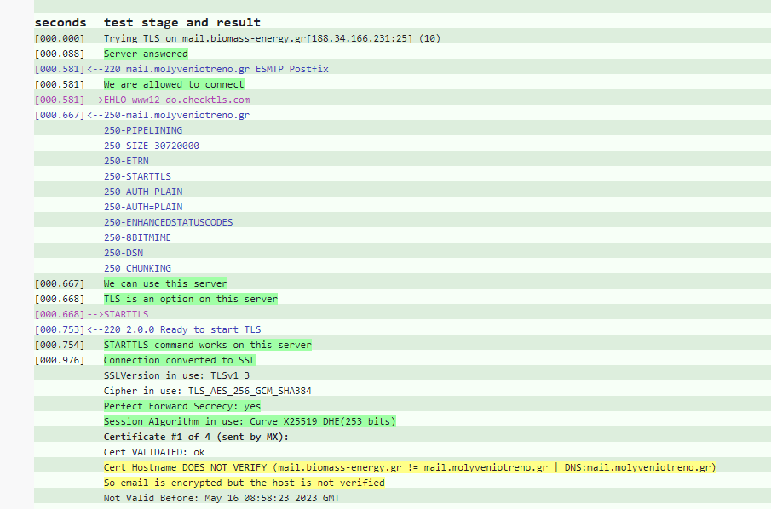This screenshot has width=771, height=509.
Task: Click the "Session Algorithm in use: Curve X25519" line
Action: pos(250,421)
